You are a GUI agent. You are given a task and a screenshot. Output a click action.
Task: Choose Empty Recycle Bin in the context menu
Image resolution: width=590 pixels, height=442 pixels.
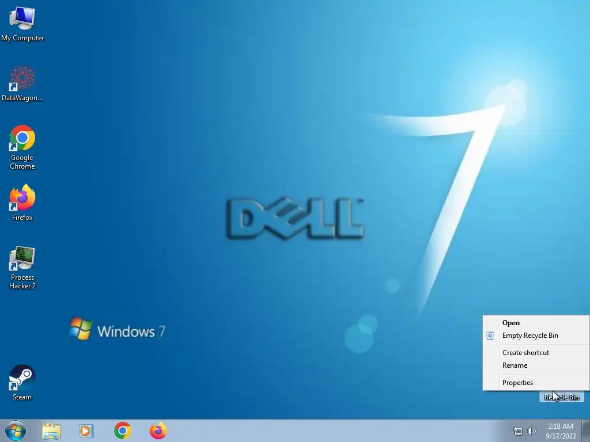(x=536, y=336)
